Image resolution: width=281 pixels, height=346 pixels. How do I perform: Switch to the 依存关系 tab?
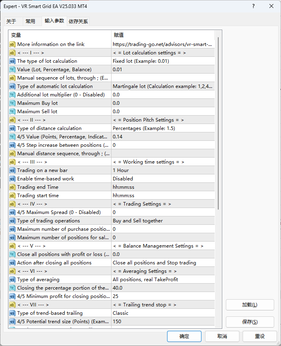78,22
